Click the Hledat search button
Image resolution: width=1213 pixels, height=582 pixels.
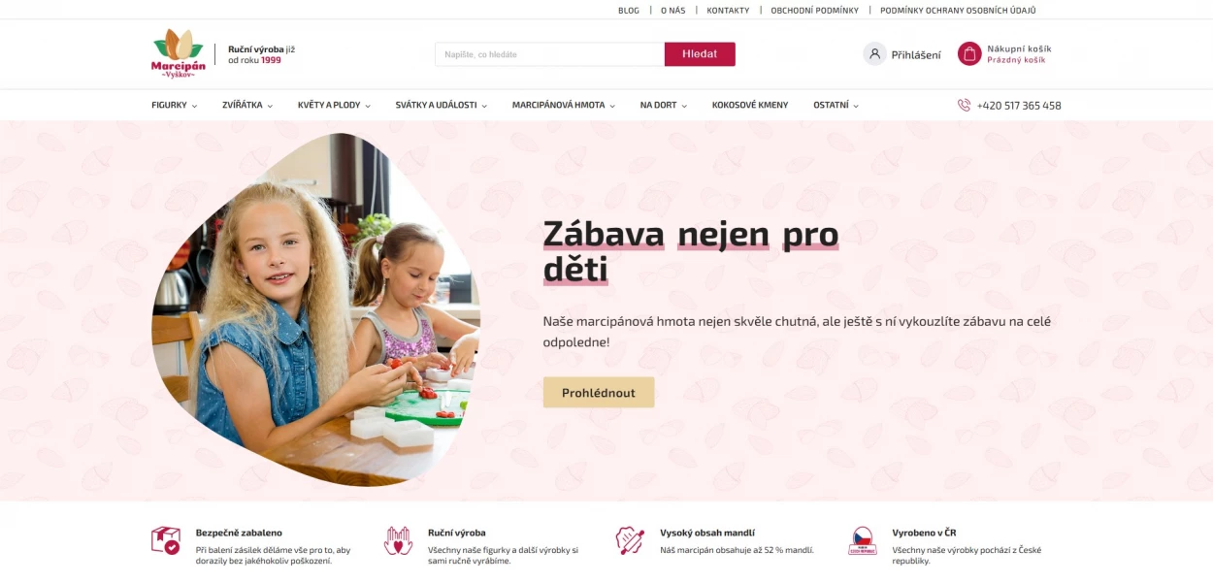coord(700,54)
